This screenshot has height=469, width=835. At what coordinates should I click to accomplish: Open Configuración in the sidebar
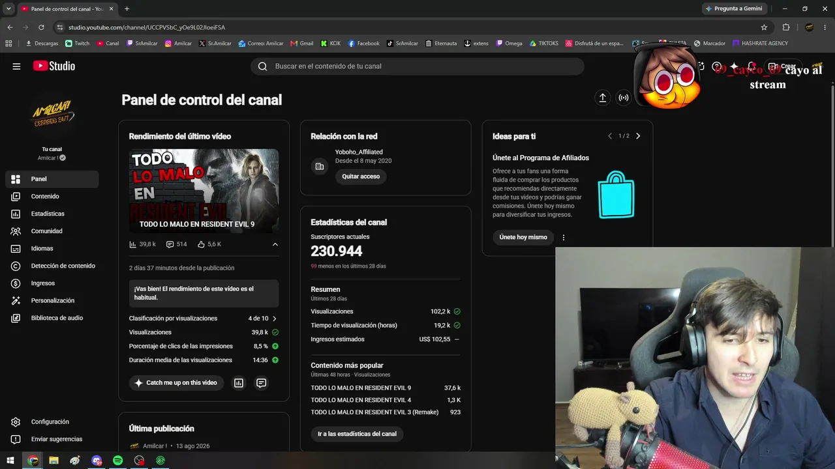click(52, 422)
